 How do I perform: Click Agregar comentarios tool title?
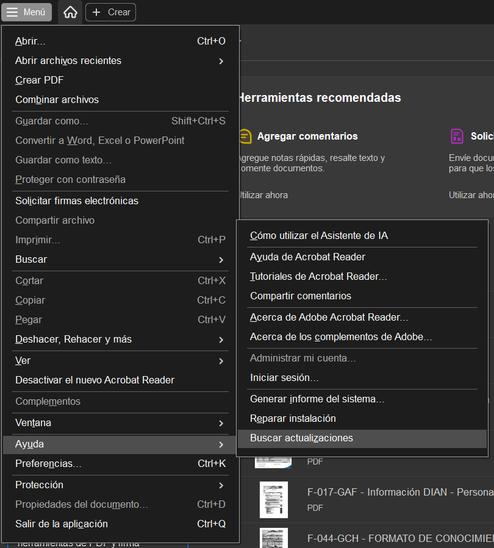(x=307, y=137)
